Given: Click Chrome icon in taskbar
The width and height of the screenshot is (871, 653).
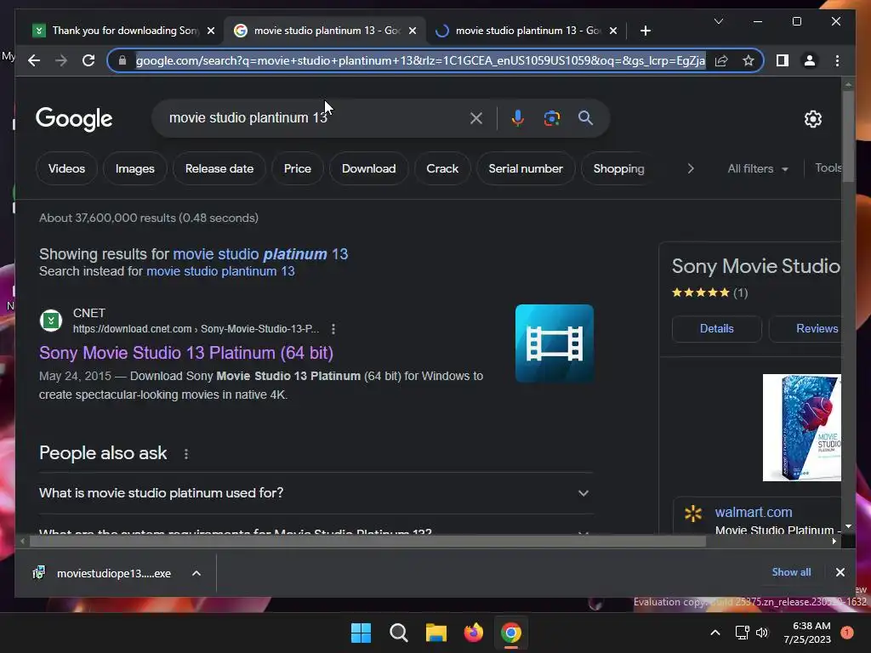Looking at the screenshot, I should pos(511,633).
